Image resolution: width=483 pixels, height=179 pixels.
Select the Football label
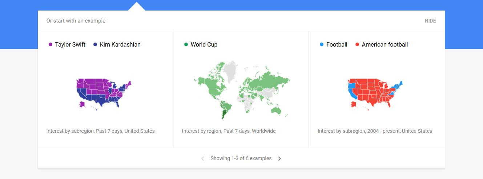pyautogui.click(x=337, y=44)
